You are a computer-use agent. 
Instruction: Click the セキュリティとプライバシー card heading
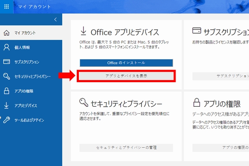(126, 104)
